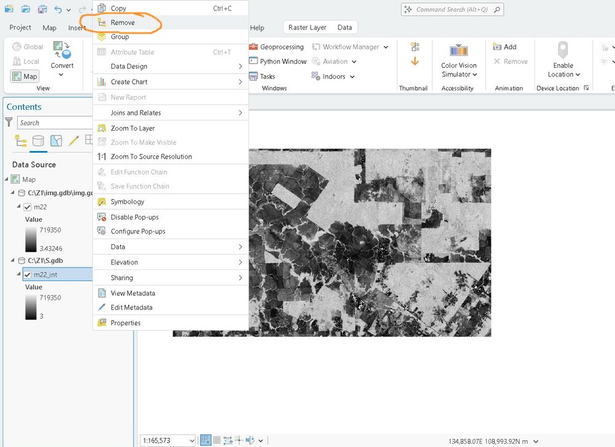The height and width of the screenshot is (447, 615).
Task: Expand the Data Design submenu
Action: click(x=171, y=67)
